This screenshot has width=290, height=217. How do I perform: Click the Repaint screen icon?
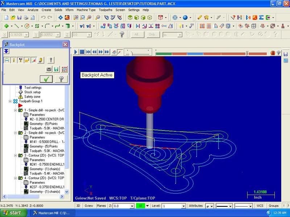(x=67, y=17)
